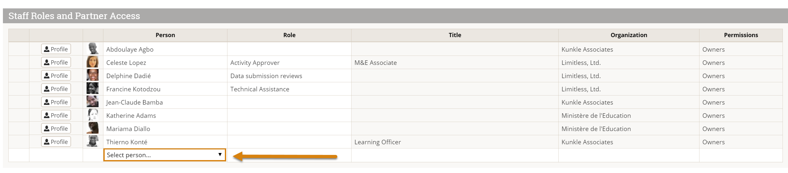Click Abdoulaye Agbo's avatar photo
Image resolution: width=788 pixels, height=173 pixels.
tap(93, 48)
